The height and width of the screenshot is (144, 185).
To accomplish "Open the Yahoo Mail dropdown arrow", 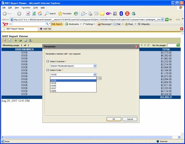I will point(122,24).
